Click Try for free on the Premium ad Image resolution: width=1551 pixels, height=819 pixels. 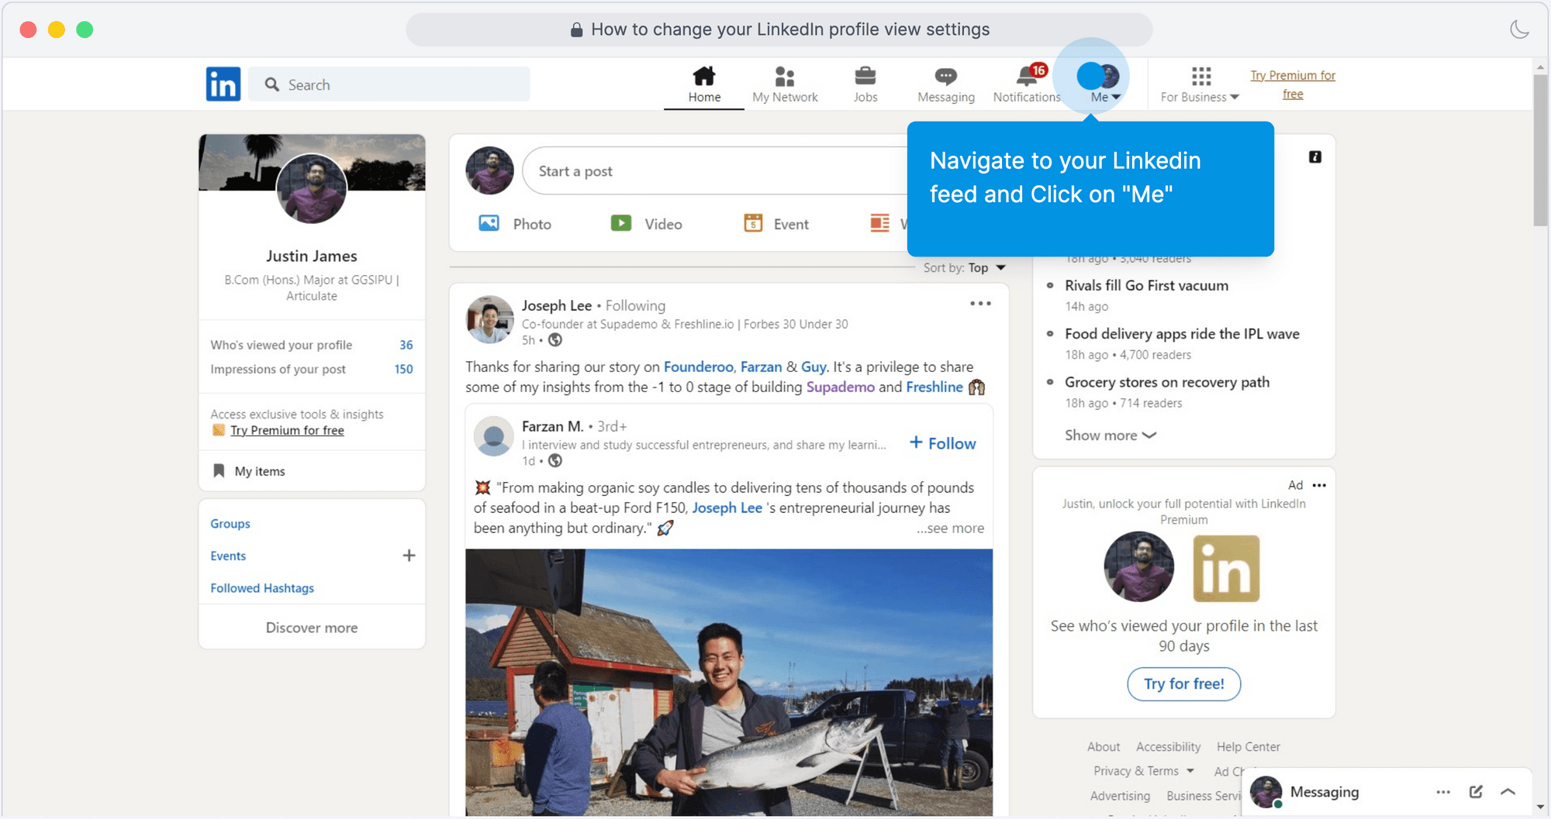(x=1183, y=684)
